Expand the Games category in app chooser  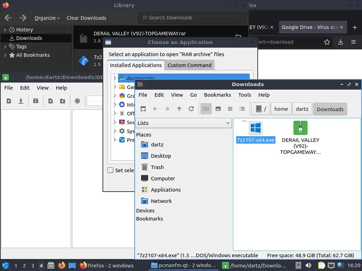point(115,87)
